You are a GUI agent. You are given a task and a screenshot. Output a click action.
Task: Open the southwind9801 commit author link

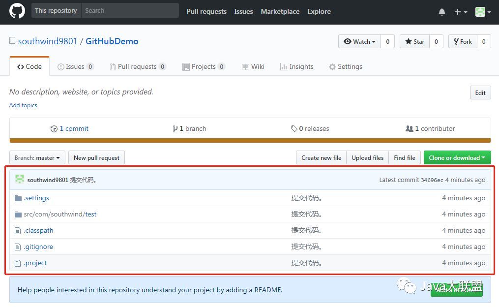[x=48, y=180]
